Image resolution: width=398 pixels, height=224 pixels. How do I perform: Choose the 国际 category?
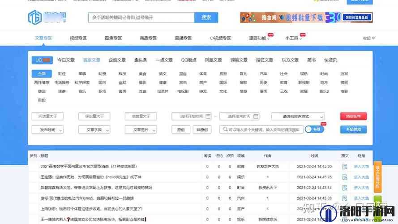coord(223,82)
